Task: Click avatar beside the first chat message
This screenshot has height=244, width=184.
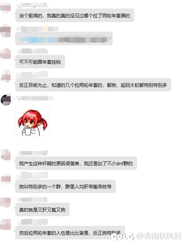Action: (6, 7)
